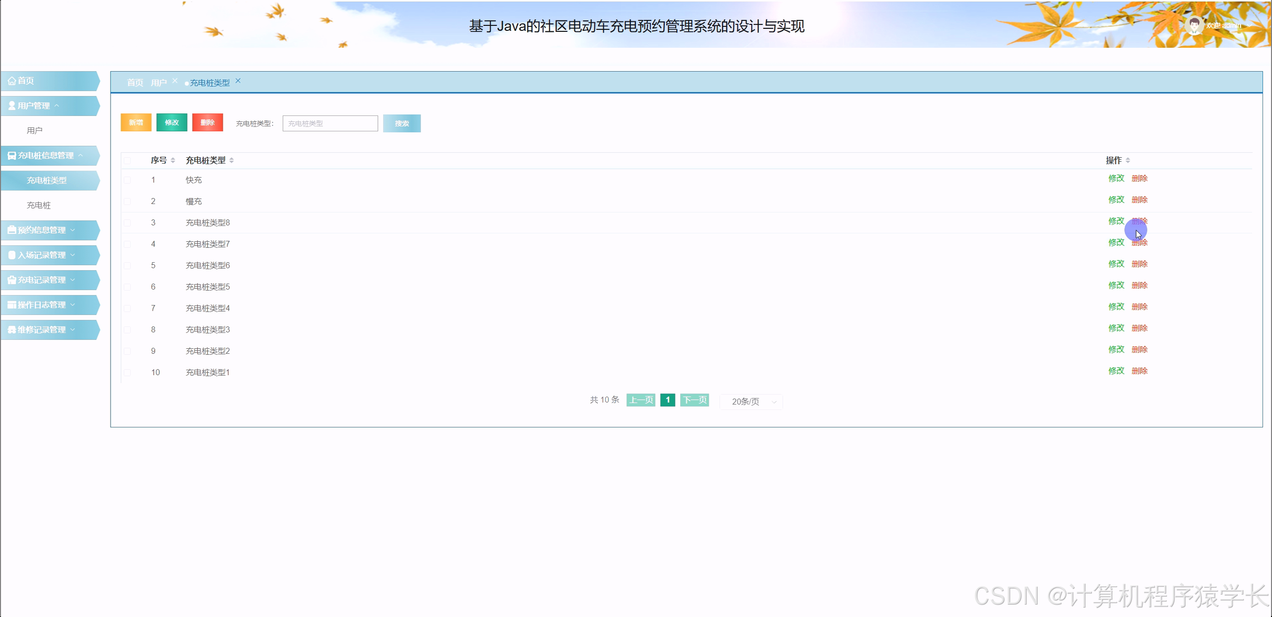Screen dimensions: 1272x617
Task: Click the 维修记录管理 menu icon
Action: (11, 330)
